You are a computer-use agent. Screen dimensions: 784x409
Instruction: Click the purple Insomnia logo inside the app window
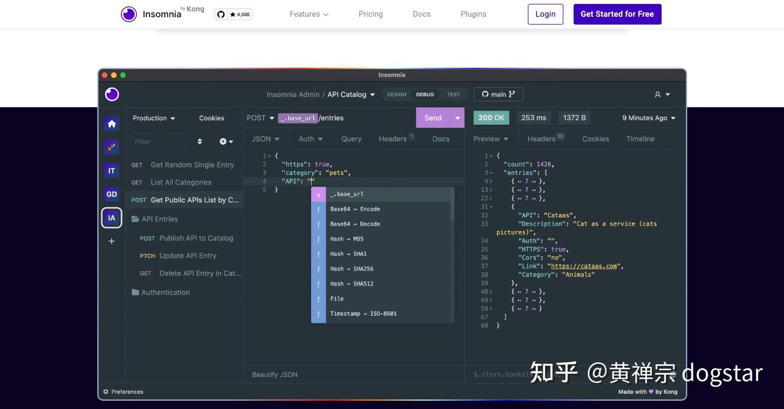point(112,94)
